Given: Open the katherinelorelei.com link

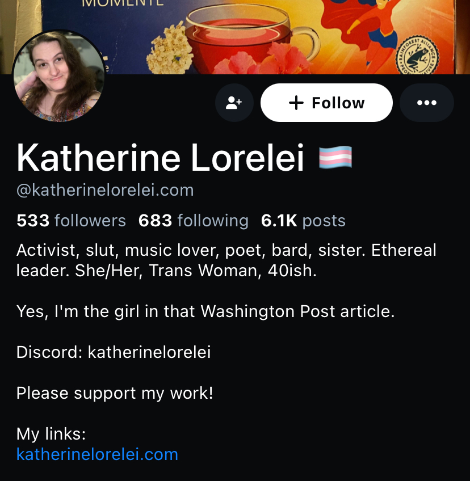Looking at the screenshot, I should pyautogui.click(x=97, y=454).
